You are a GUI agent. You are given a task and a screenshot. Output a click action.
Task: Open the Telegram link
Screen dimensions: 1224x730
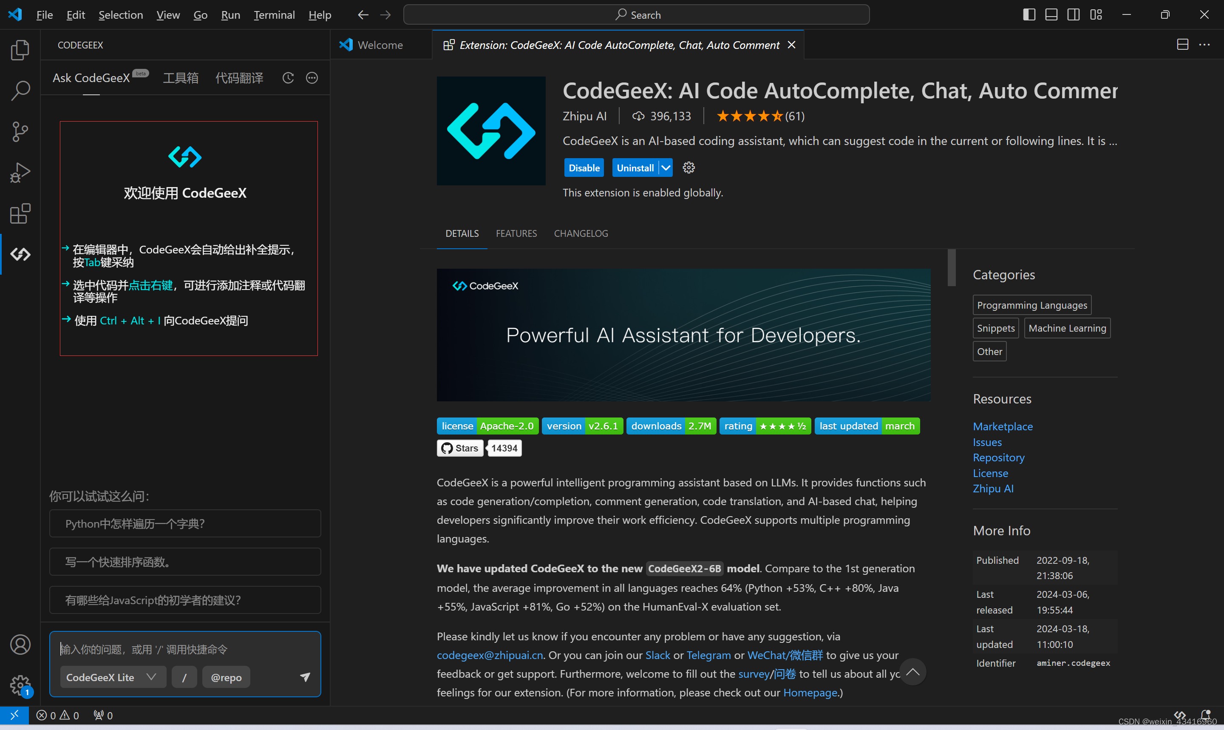click(x=708, y=655)
